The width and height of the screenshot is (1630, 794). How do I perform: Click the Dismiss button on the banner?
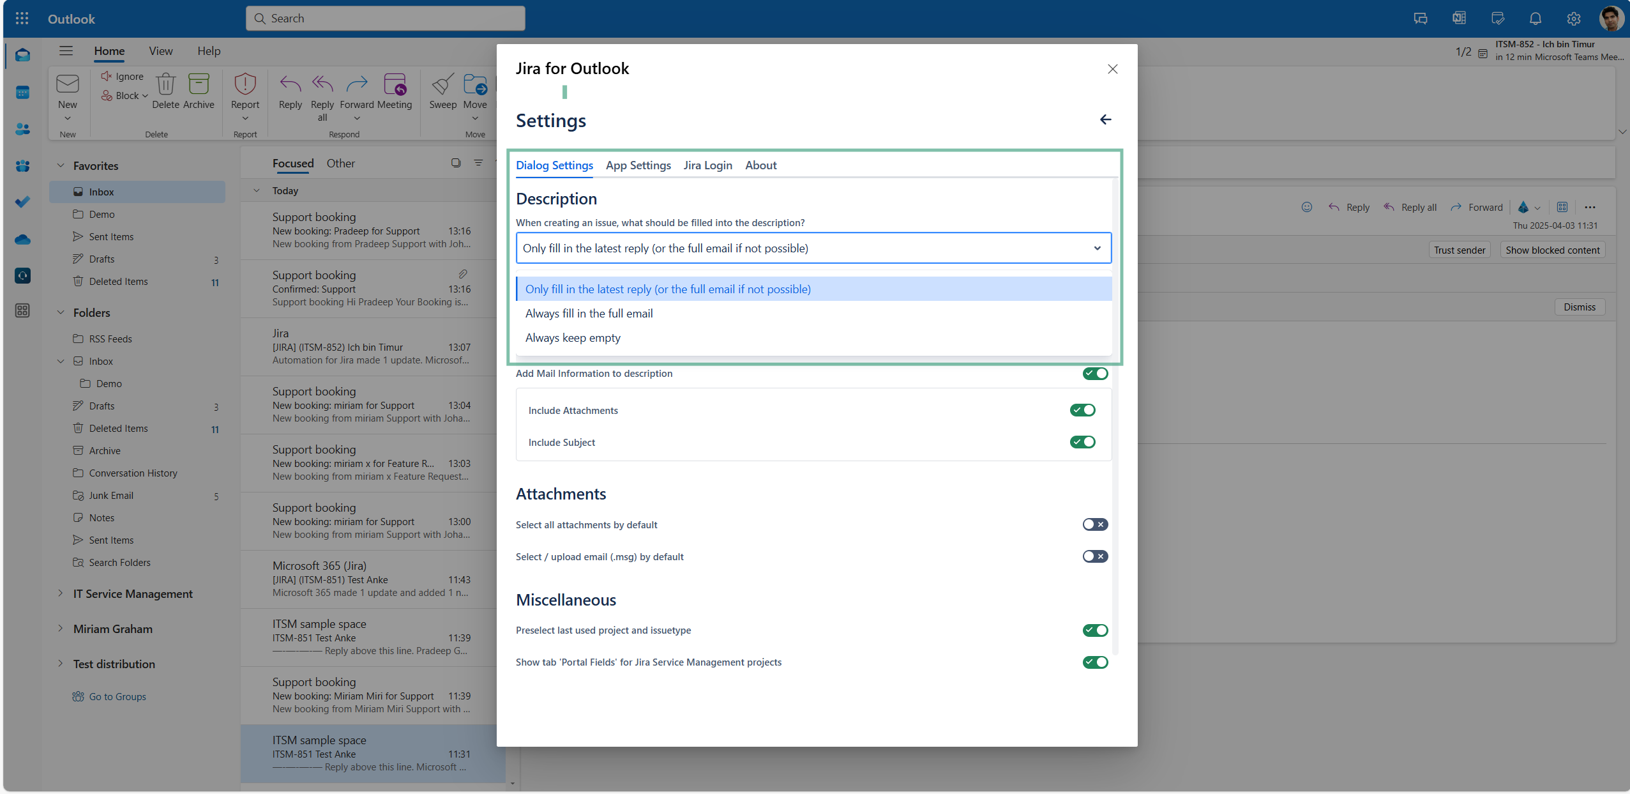click(x=1578, y=307)
